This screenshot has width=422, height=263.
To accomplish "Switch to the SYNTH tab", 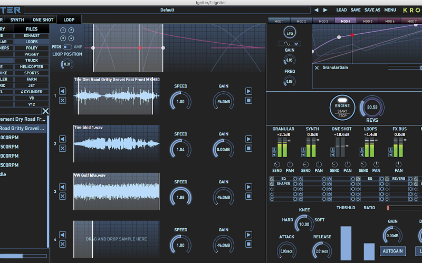I will click(x=17, y=20).
